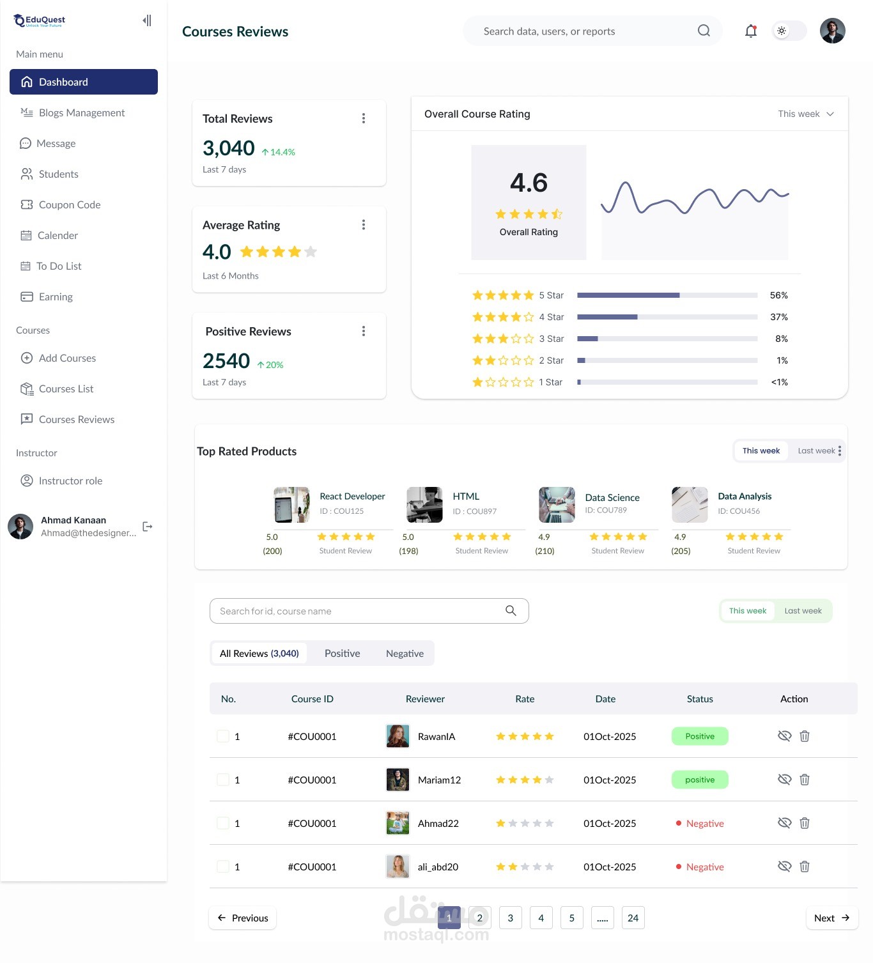This screenshot has height=963, width=873.
Task: Go to page 5 of reviews
Action: point(572,918)
